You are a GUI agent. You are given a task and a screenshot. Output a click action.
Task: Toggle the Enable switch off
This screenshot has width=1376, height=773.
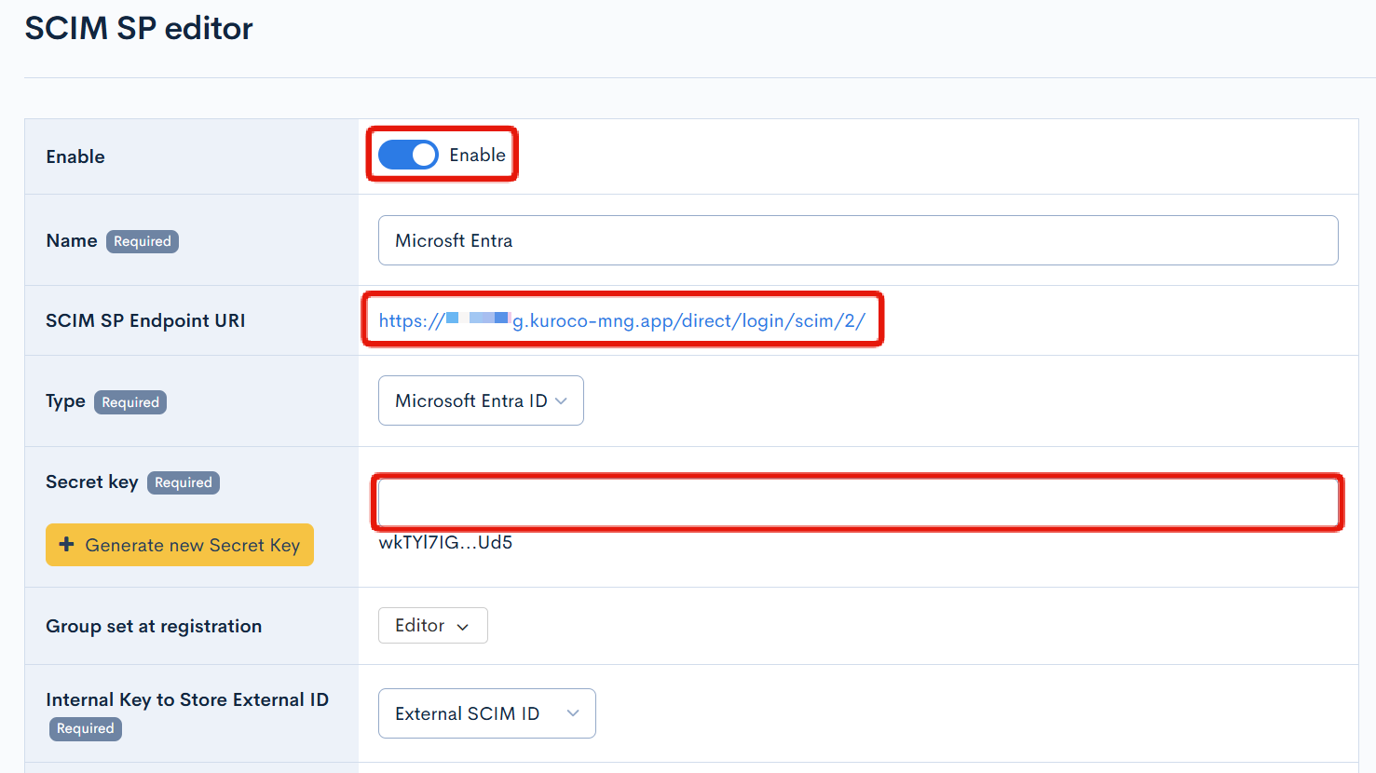(x=408, y=155)
